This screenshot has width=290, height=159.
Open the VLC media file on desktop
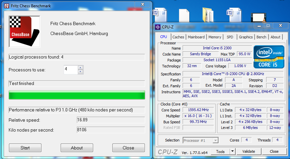click(258, 17)
